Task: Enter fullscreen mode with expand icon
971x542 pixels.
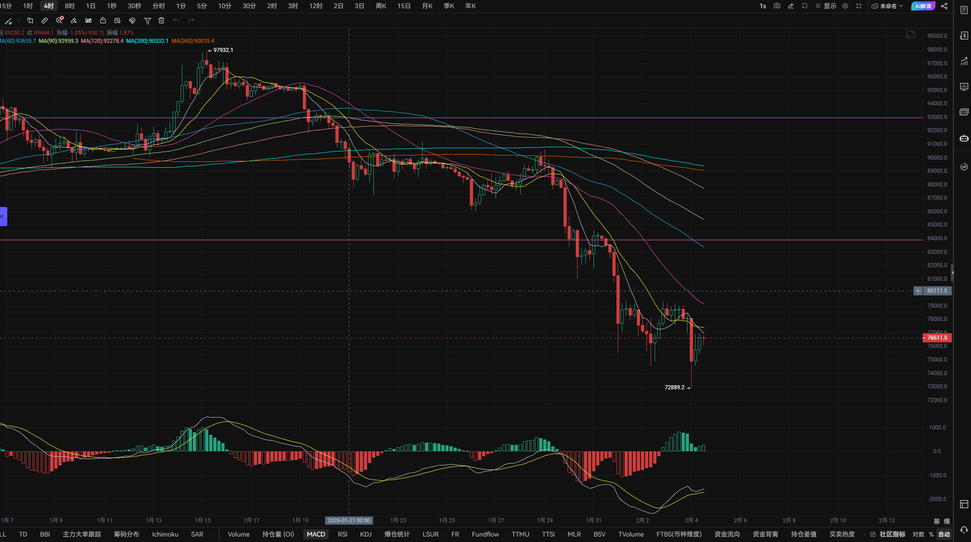Action: (x=859, y=6)
